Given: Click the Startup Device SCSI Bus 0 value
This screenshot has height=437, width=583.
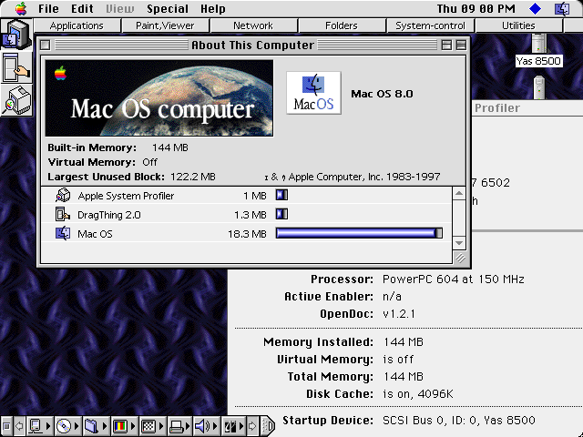Looking at the screenshot, I should coord(459,421).
